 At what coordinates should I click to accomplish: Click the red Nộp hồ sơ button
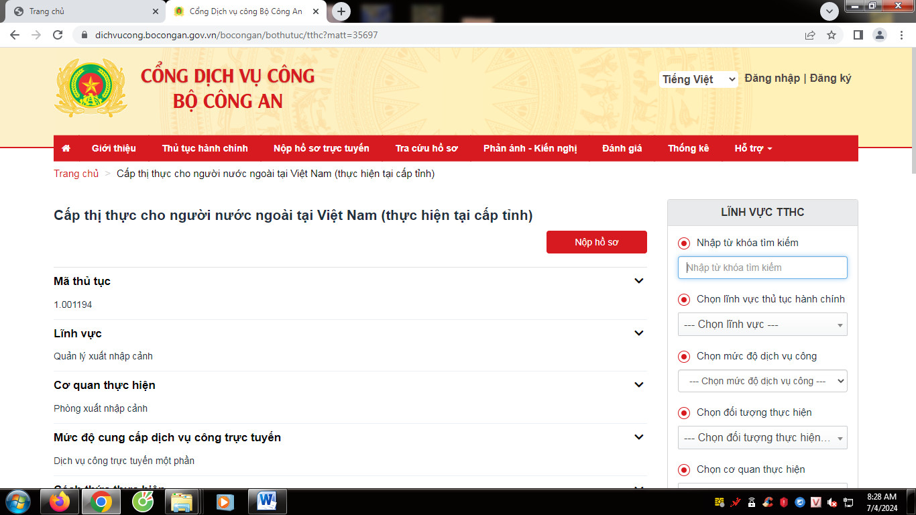click(597, 242)
